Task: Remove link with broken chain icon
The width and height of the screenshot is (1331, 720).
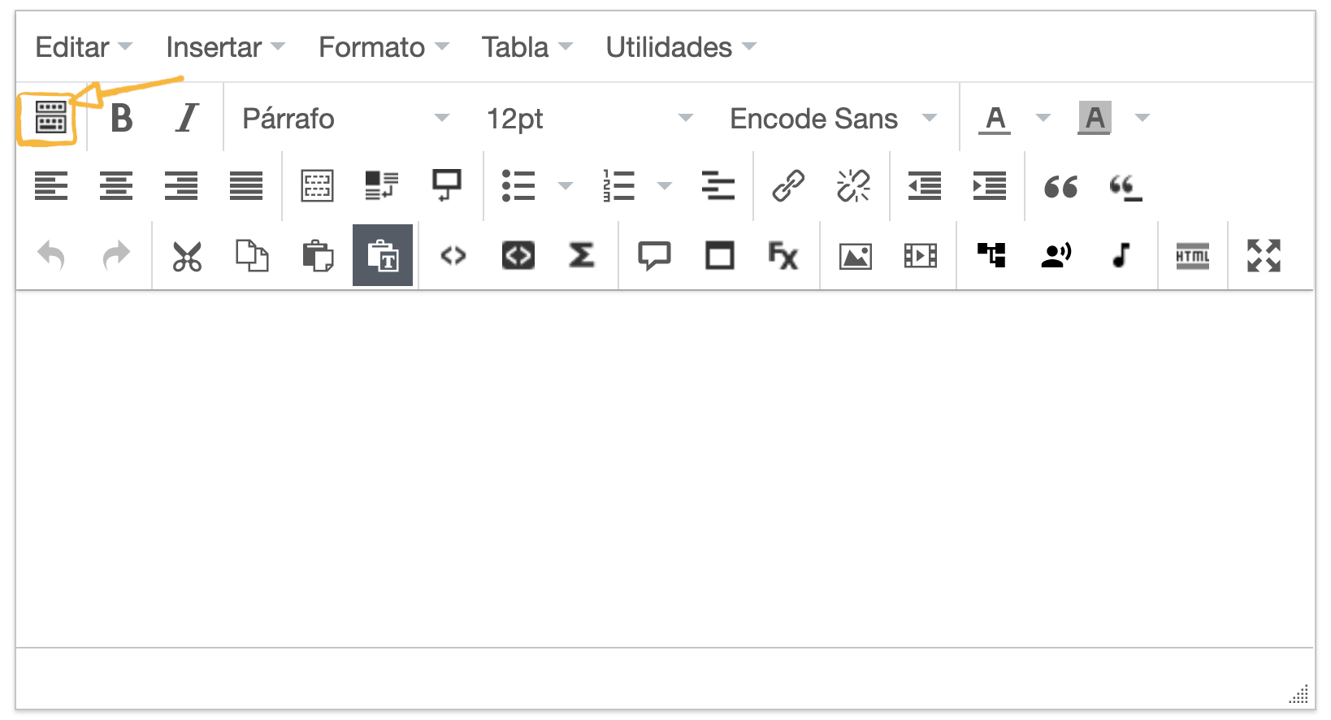Action: 853,186
